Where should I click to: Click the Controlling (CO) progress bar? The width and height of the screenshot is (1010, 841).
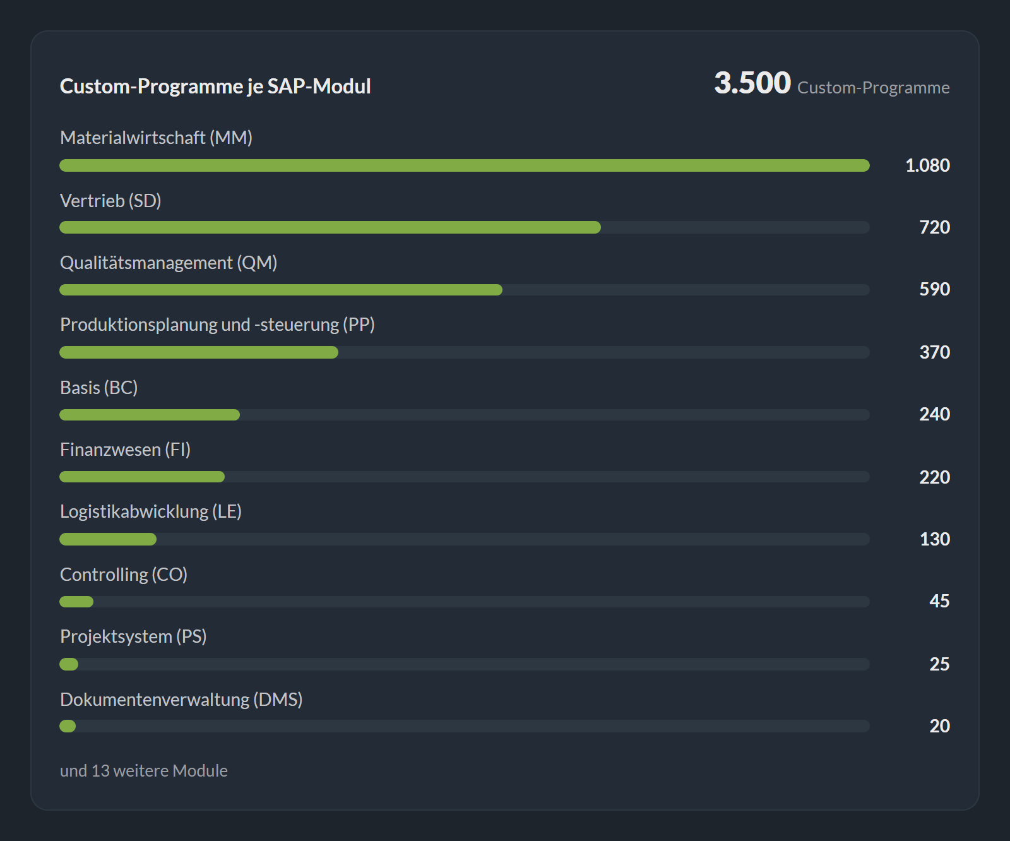[x=465, y=602]
